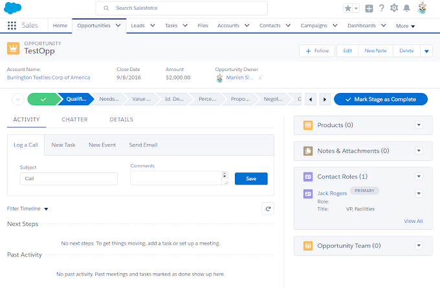Open the Files tab
Screen dimensions: 440x288
pos(203,25)
